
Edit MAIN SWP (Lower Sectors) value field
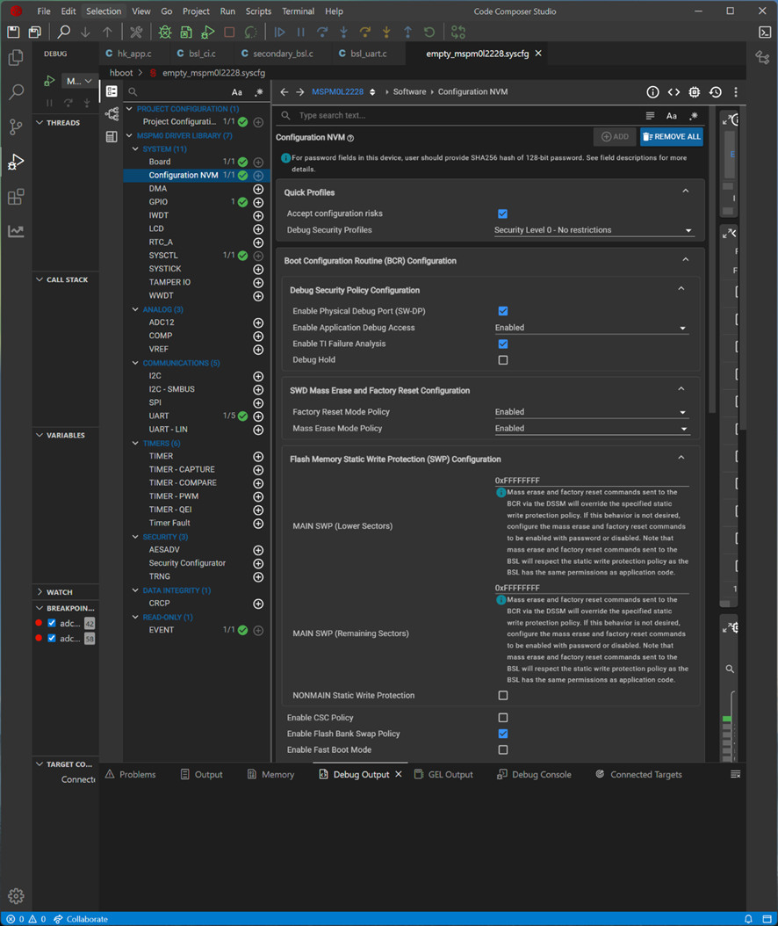coord(592,481)
